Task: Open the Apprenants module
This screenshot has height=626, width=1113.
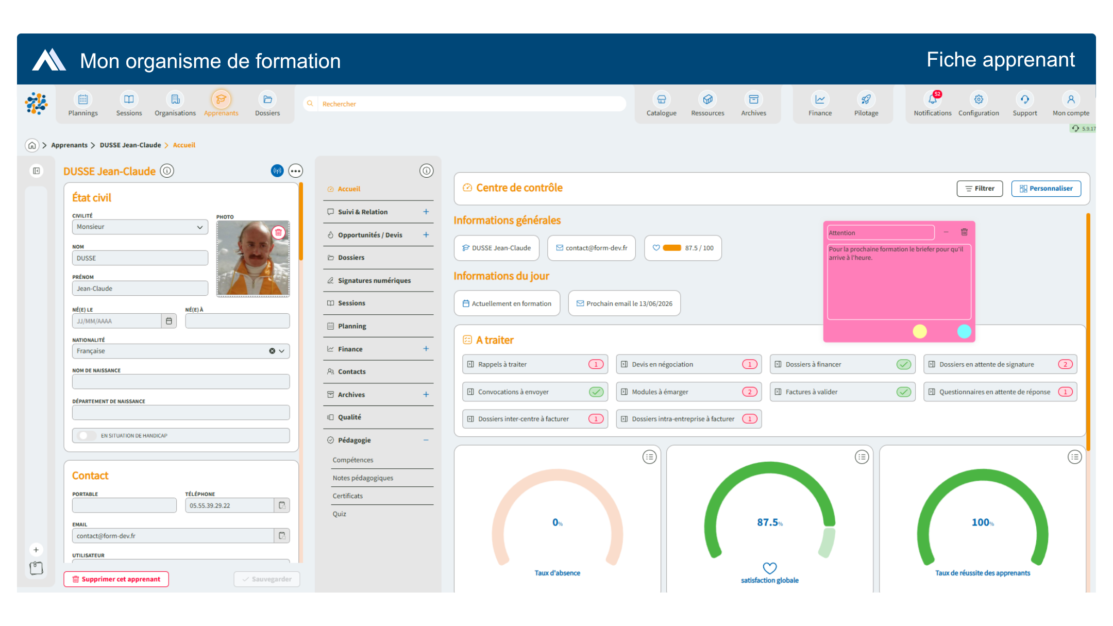Action: tap(221, 104)
